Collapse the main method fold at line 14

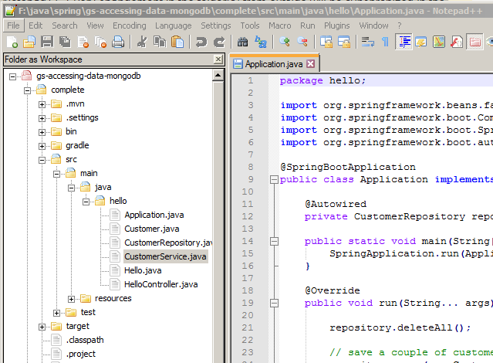(274, 241)
